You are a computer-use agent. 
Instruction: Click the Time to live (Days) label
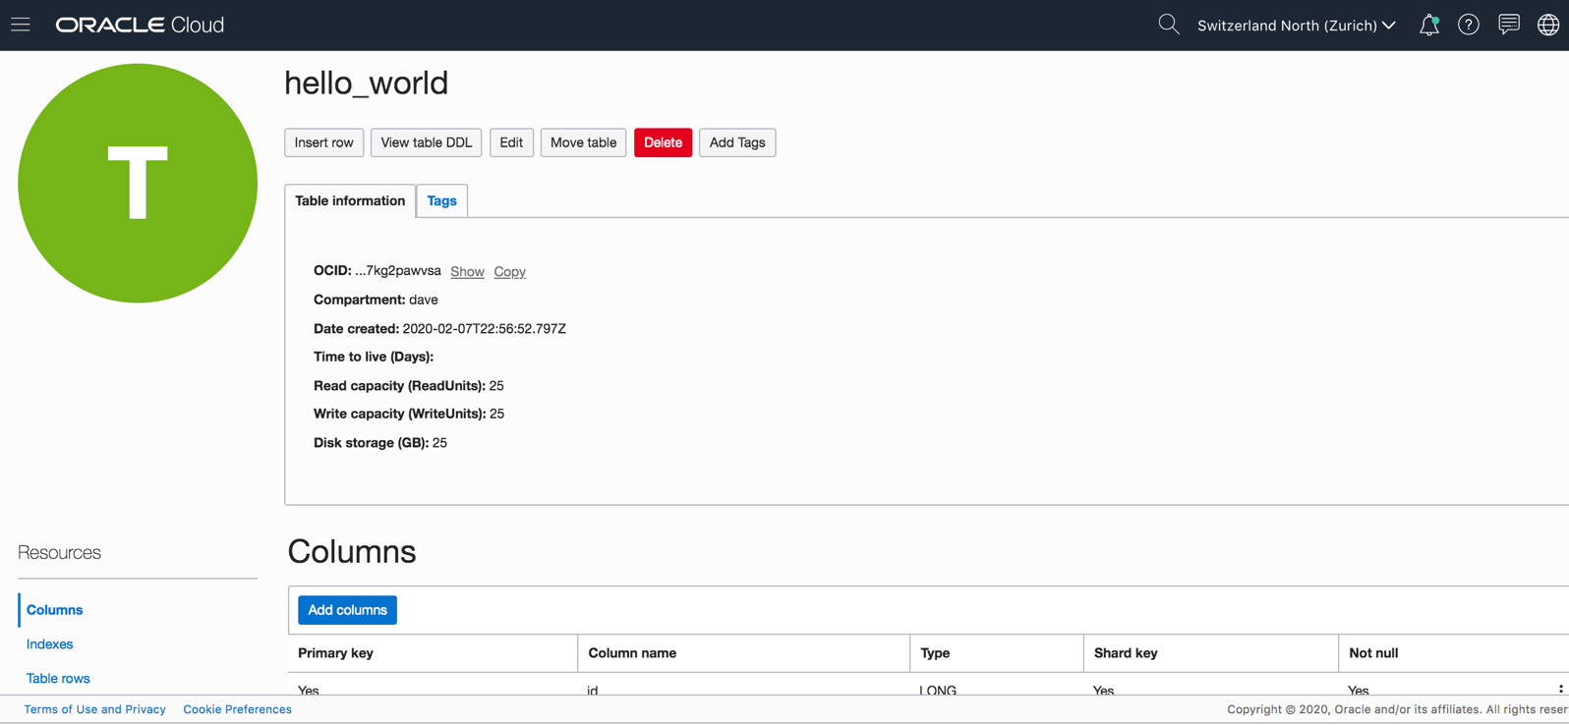coord(374,358)
